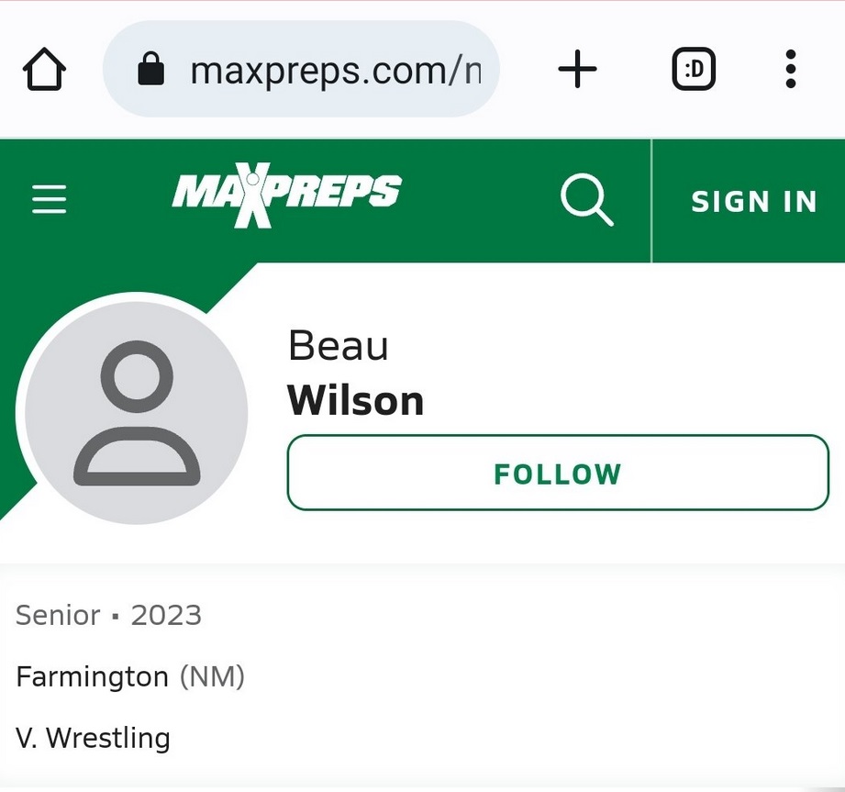Click the MaxPreps logo
Image resolution: width=845 pixels, height=792 pixels.
(286, 195)
